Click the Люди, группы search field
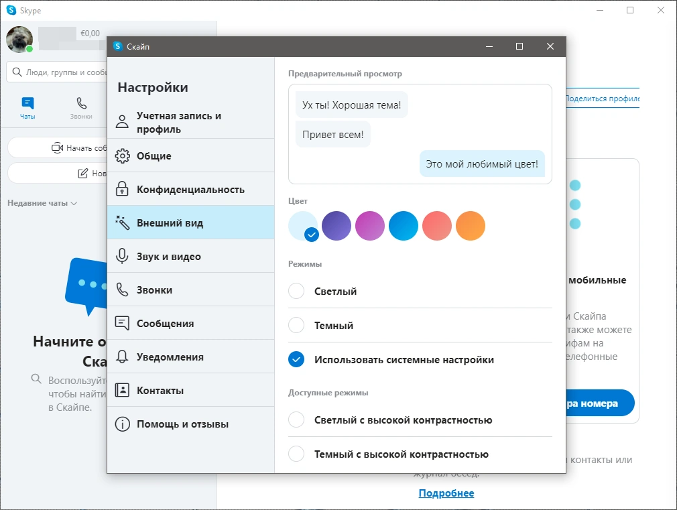Viewport: 677px width, 510px height. coord(58,72)
